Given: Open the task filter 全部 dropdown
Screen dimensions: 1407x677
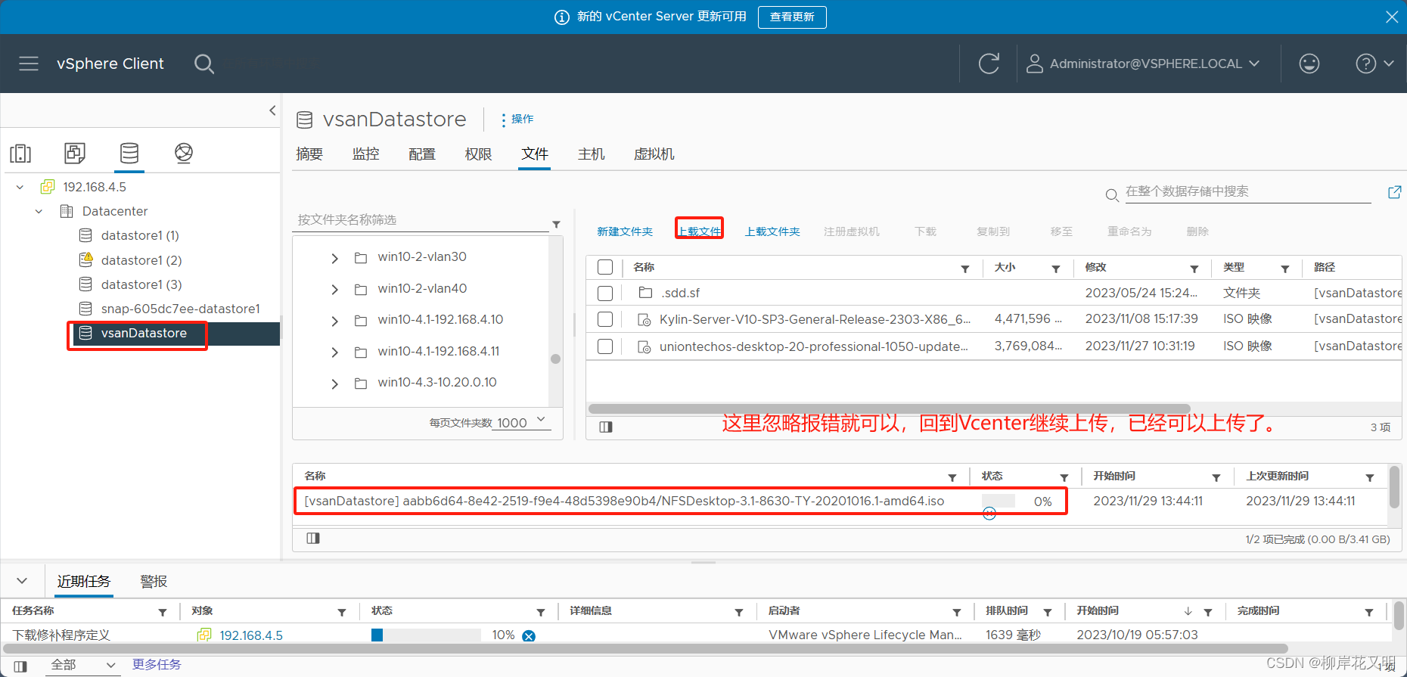Looking at the screenshot, I should (x=82, y=665).
